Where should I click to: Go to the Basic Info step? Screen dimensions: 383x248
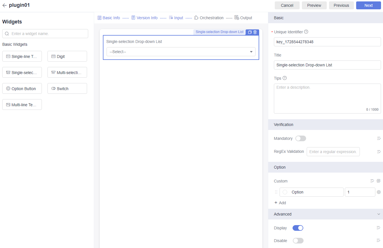click(109, 18)
